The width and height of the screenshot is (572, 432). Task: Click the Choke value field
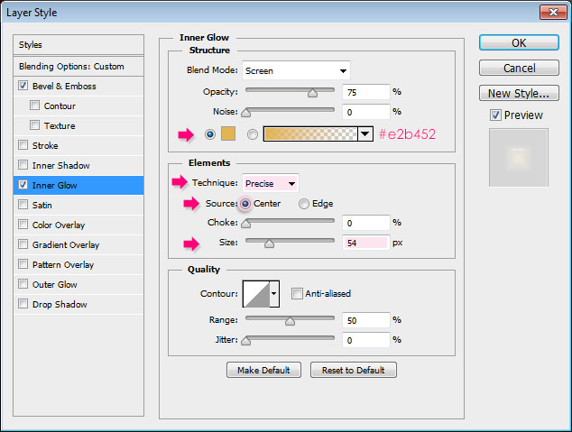tap(366, 223)
